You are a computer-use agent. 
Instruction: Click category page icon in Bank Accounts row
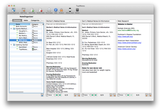(x=33, y=26)
